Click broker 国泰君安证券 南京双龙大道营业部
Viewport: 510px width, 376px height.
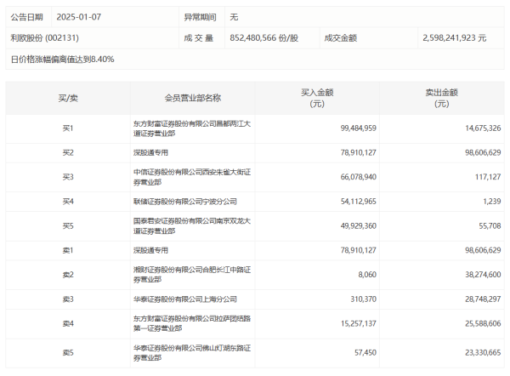(x=192, y=226)
